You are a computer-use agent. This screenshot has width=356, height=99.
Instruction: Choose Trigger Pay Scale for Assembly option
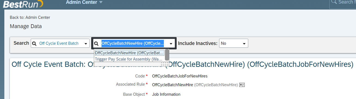tap(129, 59)
